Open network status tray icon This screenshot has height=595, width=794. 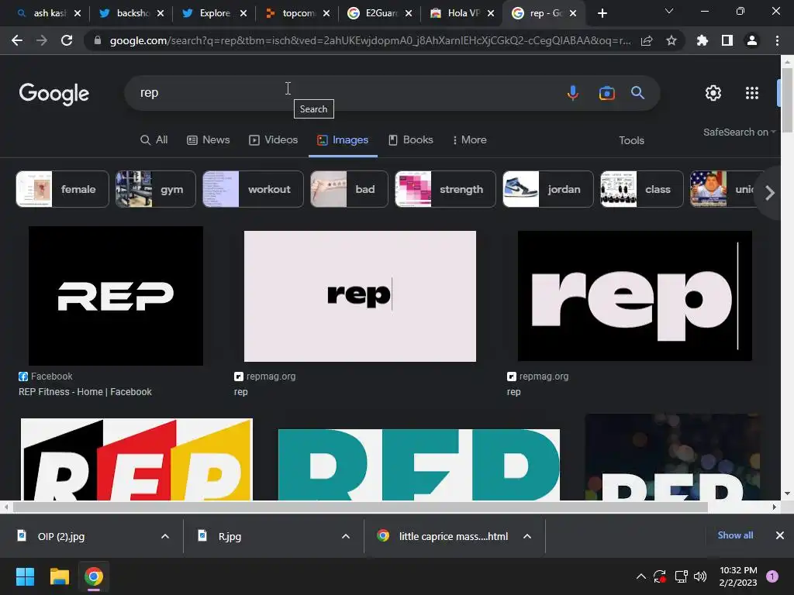tap(681, 576)
